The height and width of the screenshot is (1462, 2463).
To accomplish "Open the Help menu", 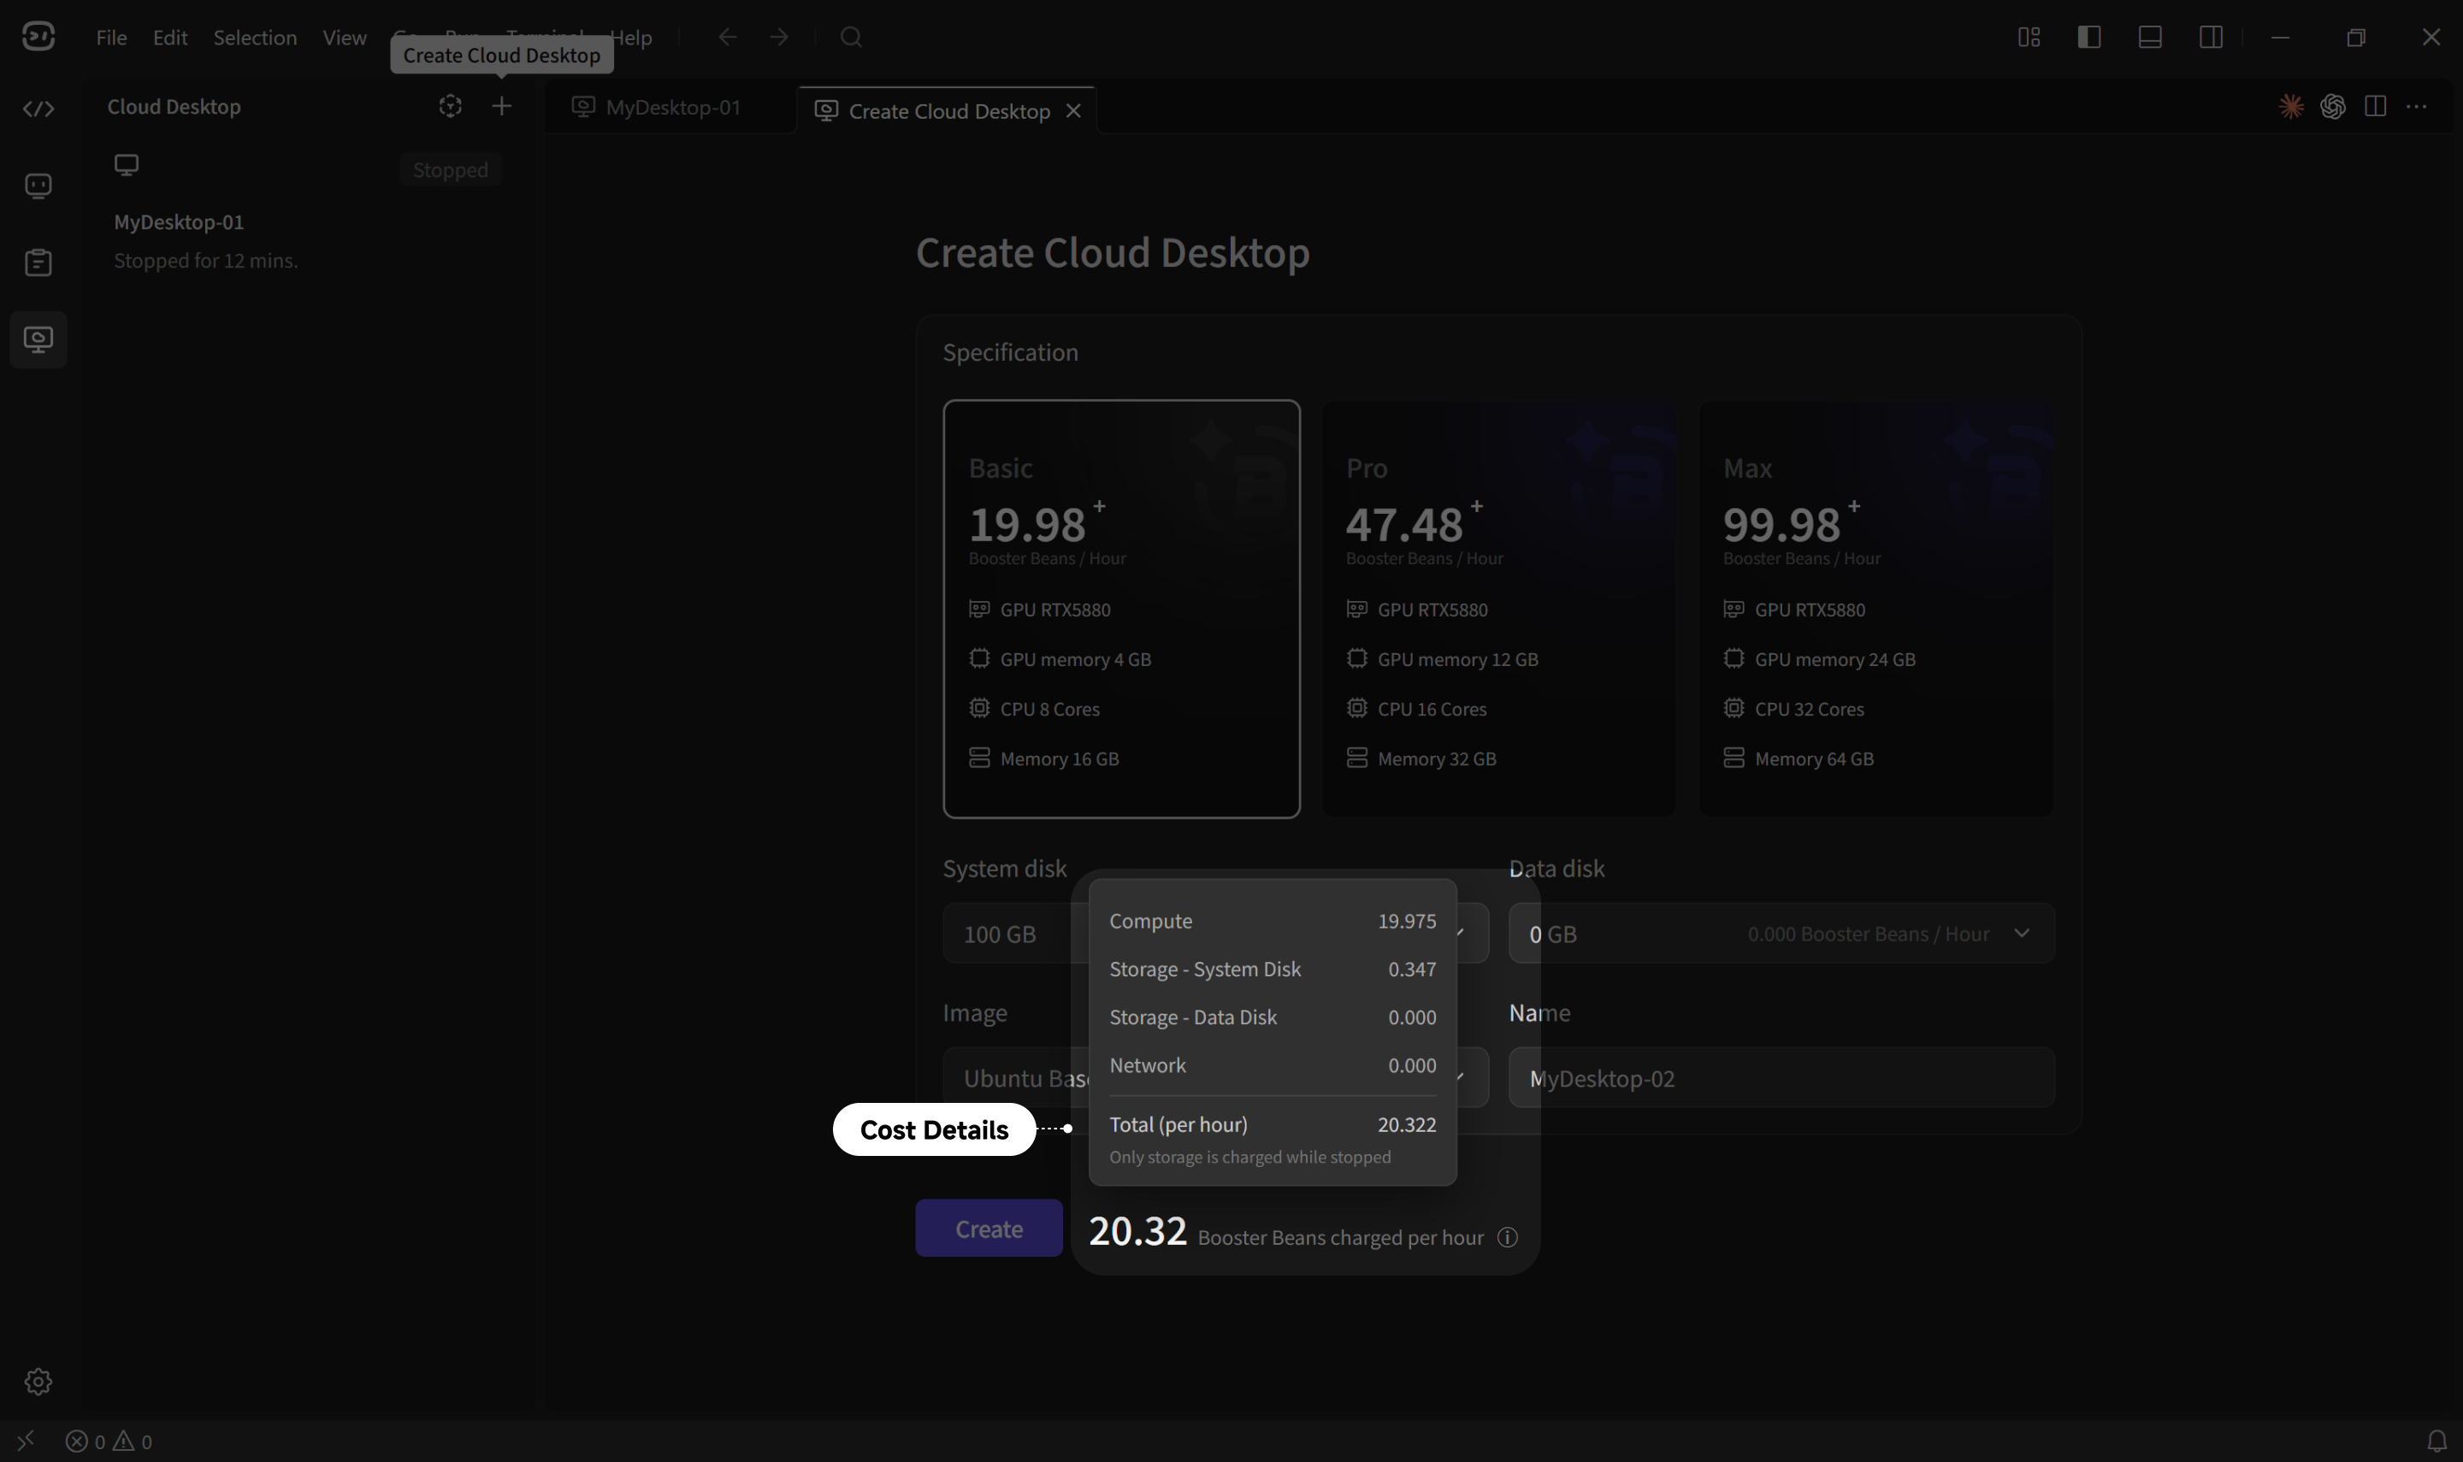I will coord(630,38).
